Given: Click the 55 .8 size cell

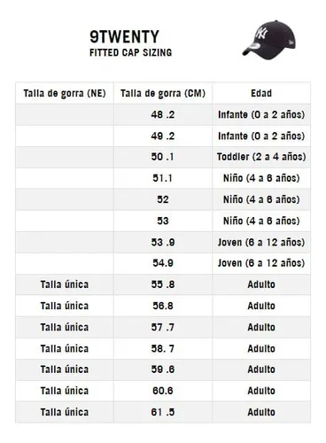Looking at the screenshot, I should pos(163,284).
